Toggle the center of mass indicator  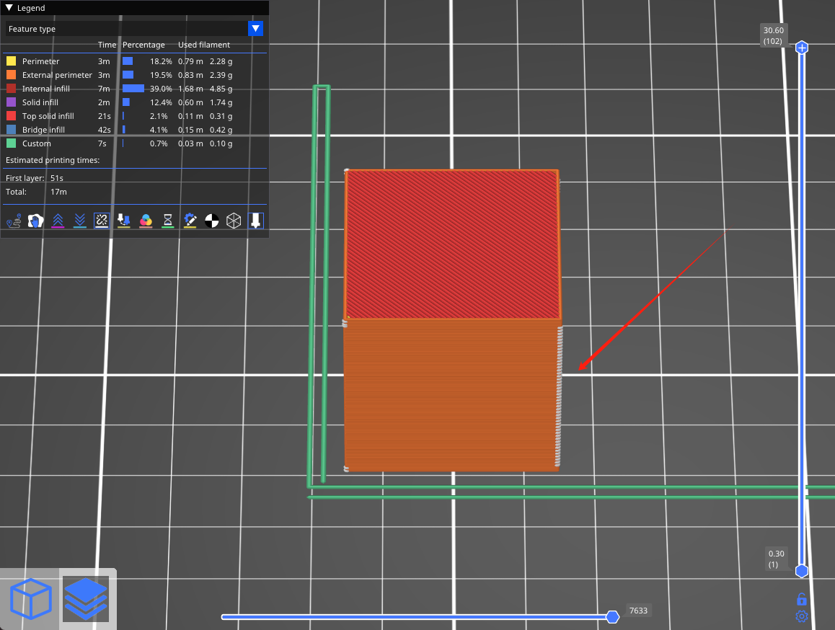pyautogui.click(x=212, y=221)
